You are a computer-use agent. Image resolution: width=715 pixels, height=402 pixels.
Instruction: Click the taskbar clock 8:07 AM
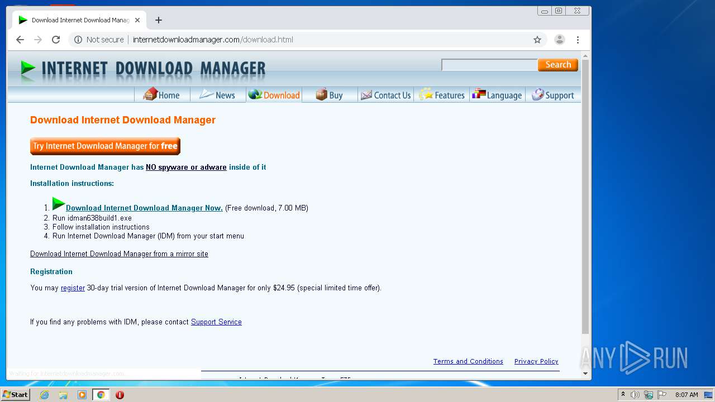click(687, 395)
